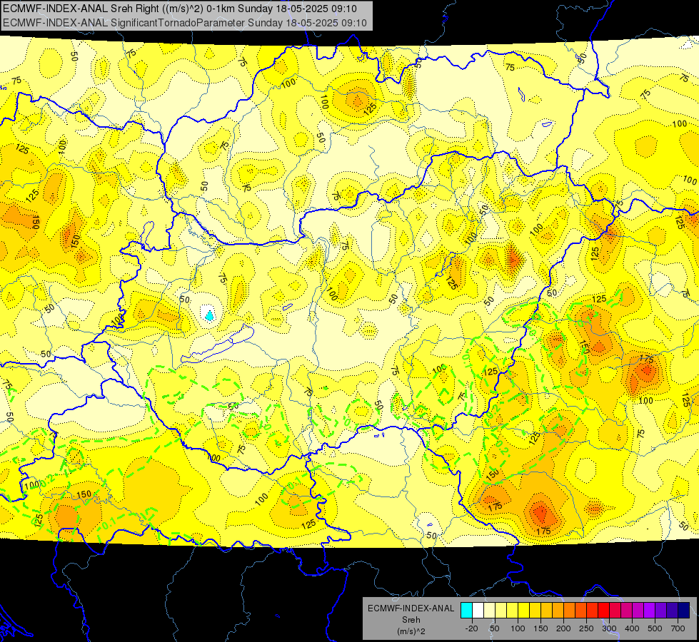Click the legend tick label 100
Image resolution: width=699 pixels, height=642 pixels.
coord(518,628)
